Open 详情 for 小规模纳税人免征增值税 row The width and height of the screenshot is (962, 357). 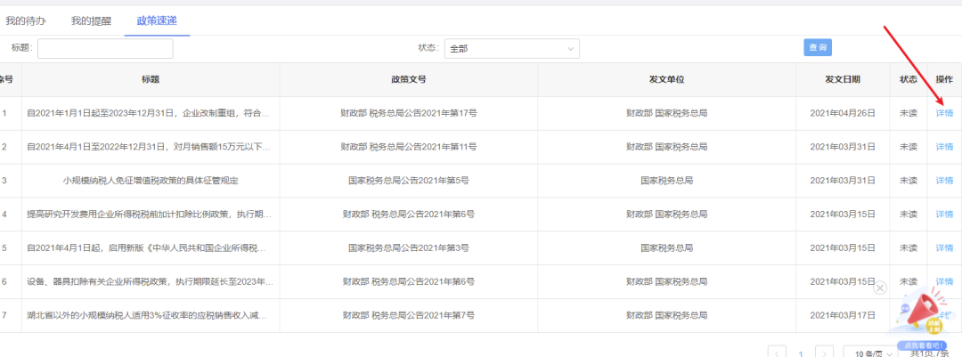944,181
